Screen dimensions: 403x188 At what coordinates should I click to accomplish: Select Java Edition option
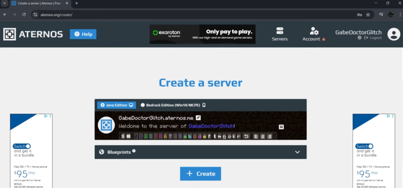(116, 105)
